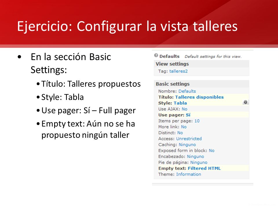This screenshot has height=208, width=278.
Task: Open the talleres2 tag link
Action: 178,71
